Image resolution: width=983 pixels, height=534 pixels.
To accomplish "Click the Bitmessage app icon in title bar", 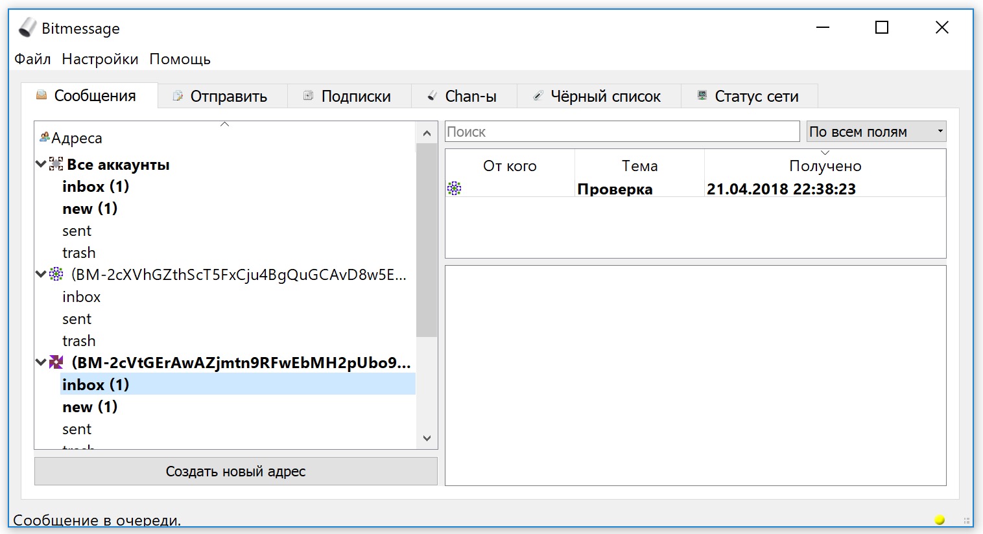I will pos(27,28).
